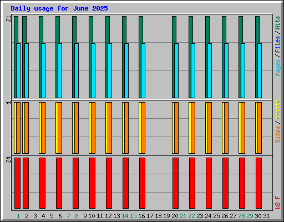Click day 14 on the x-axis
This screenshot has width=284, height=222.
[125, 216]
